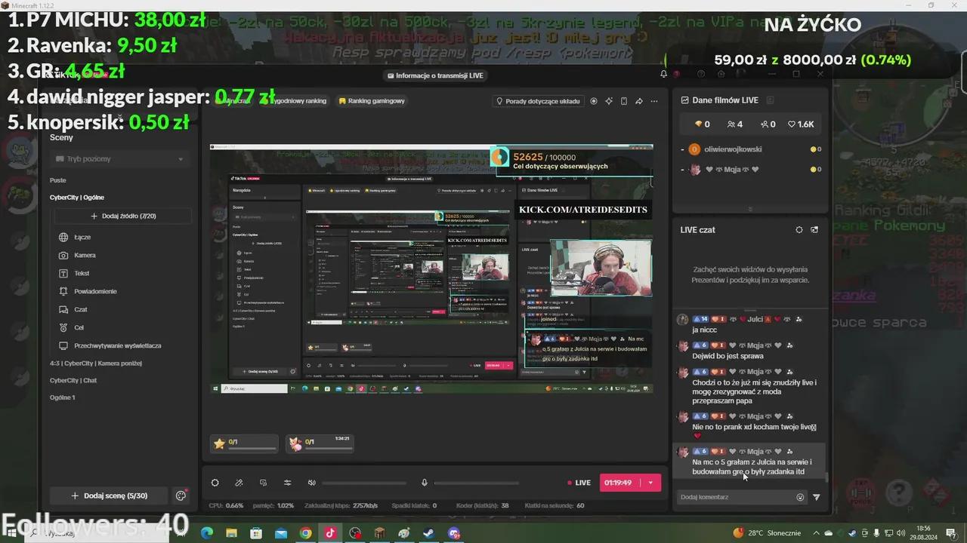
Task: Open Microsoft Edge in taskbar
Action: click(x=207, y=533)
